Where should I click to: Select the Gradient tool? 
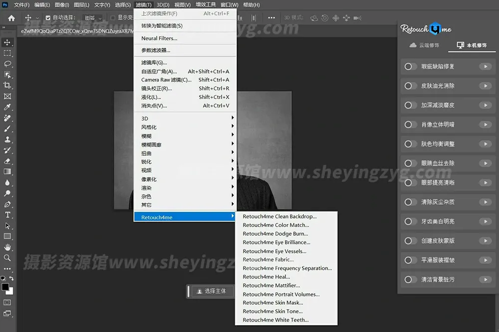click(7, 172)
